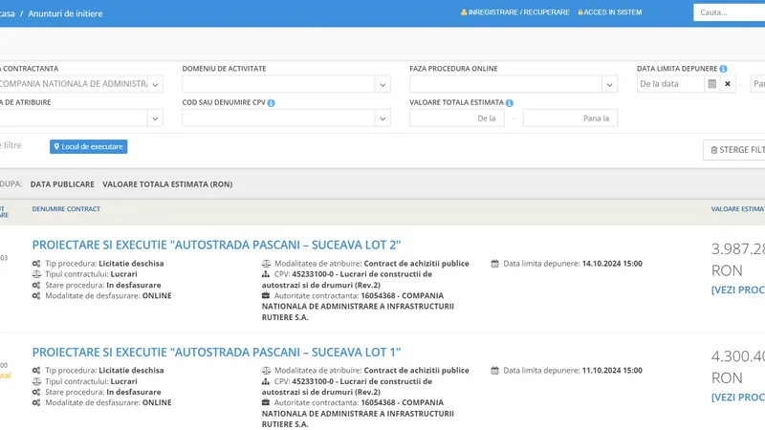Click the deadline calendar icon in LOT 1

pyautogui.click(x=494, y=371)
